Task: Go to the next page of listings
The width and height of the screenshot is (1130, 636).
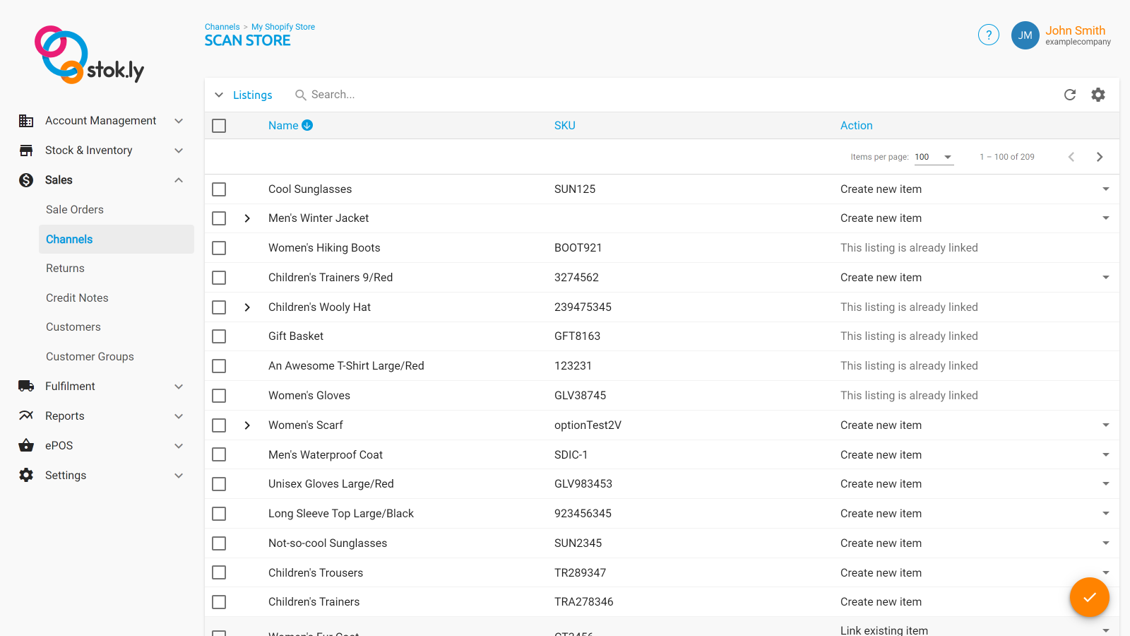Action: pos(1099,156)
